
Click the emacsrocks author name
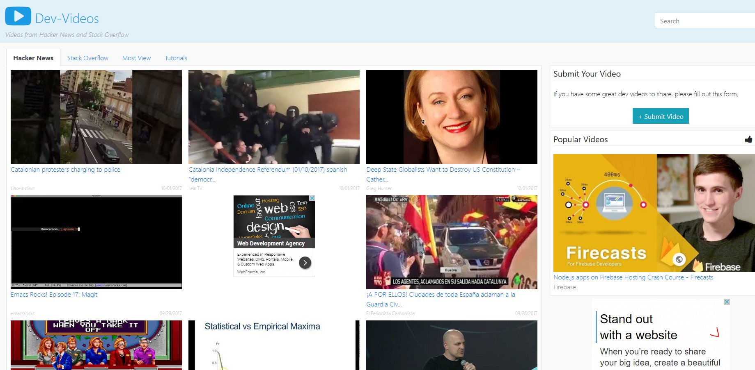tap(23, 313)
